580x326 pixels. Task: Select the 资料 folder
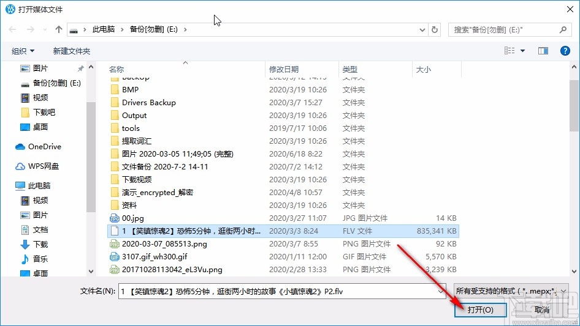point(283,206)
